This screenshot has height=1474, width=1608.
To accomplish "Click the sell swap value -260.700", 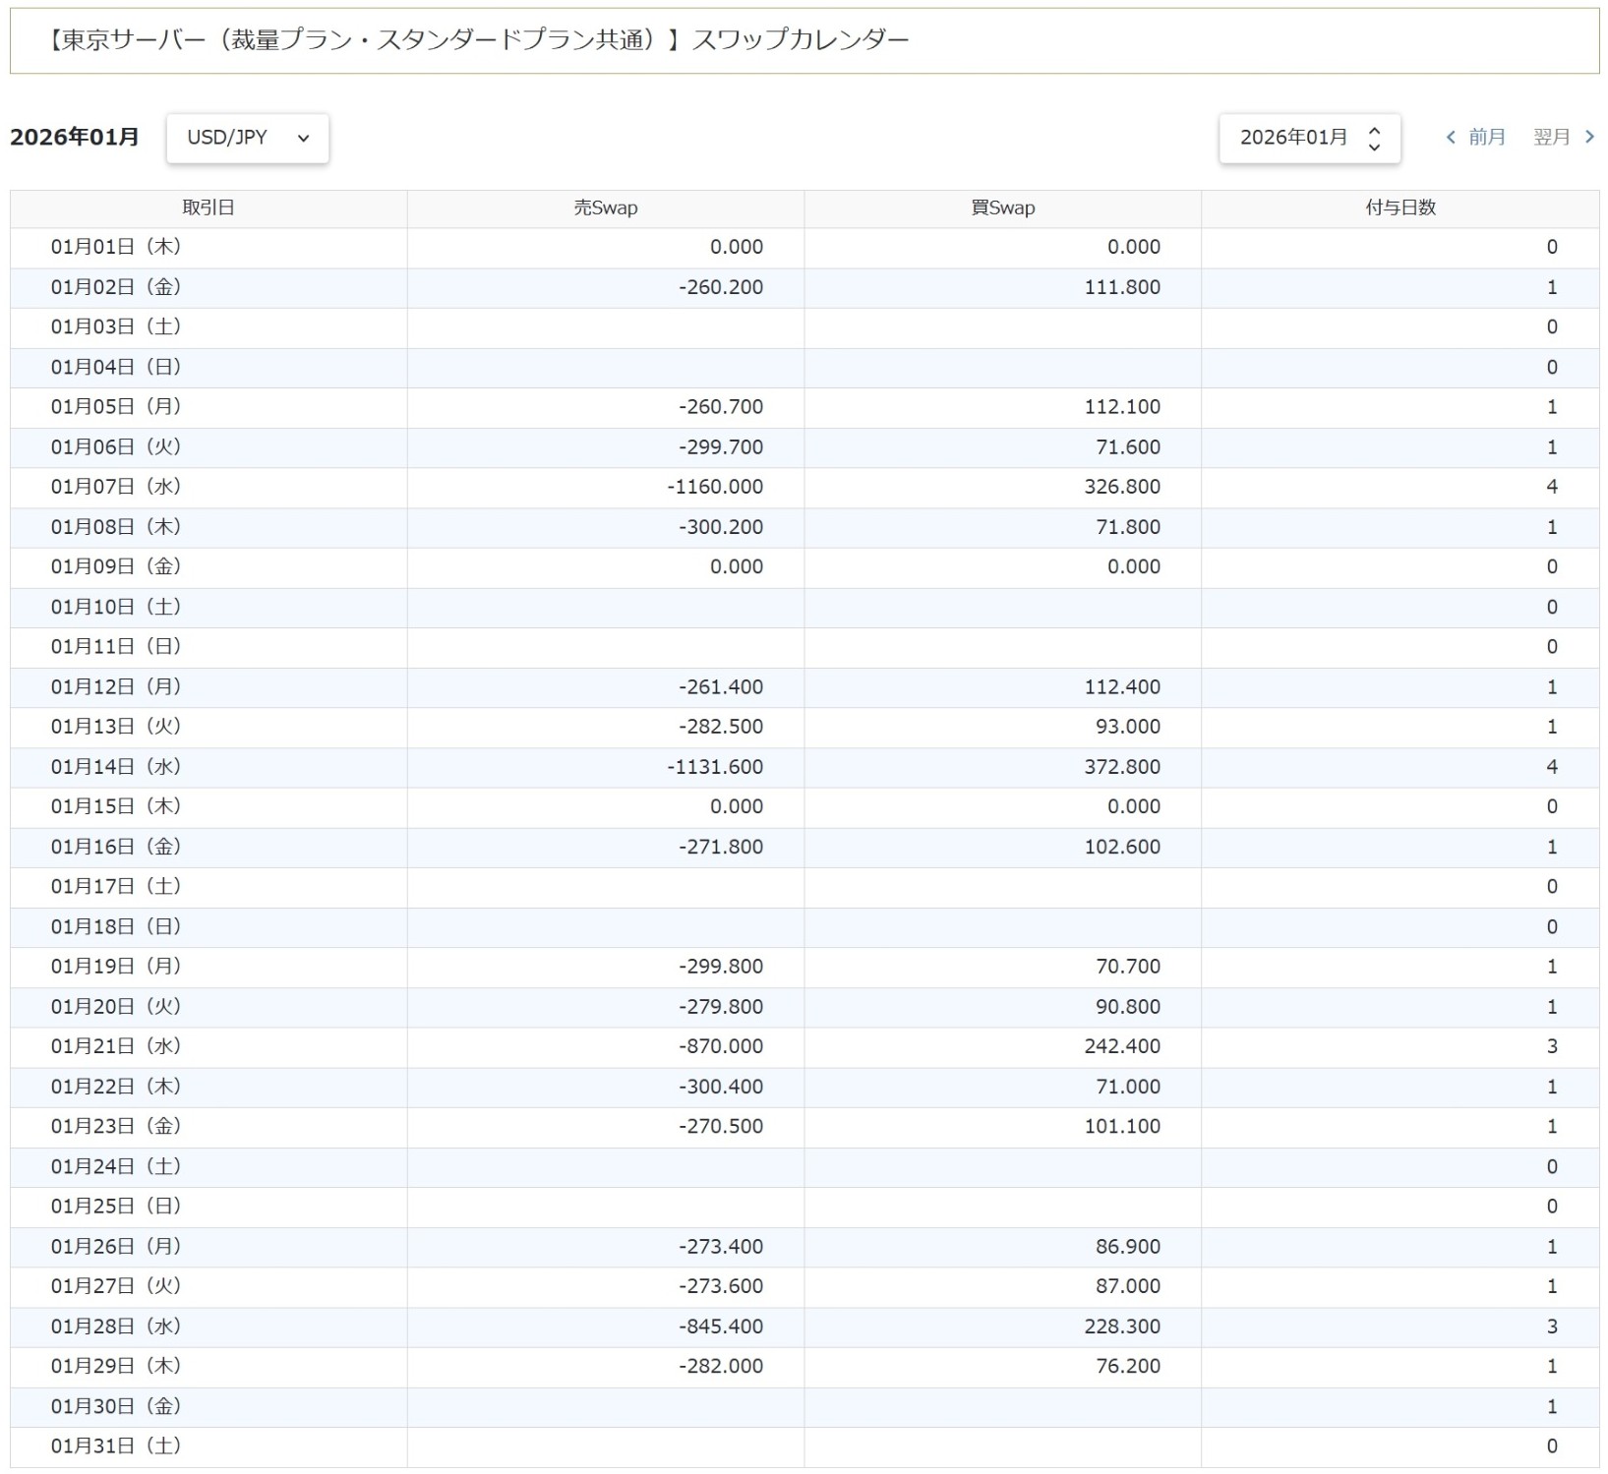I will [721, 407].
